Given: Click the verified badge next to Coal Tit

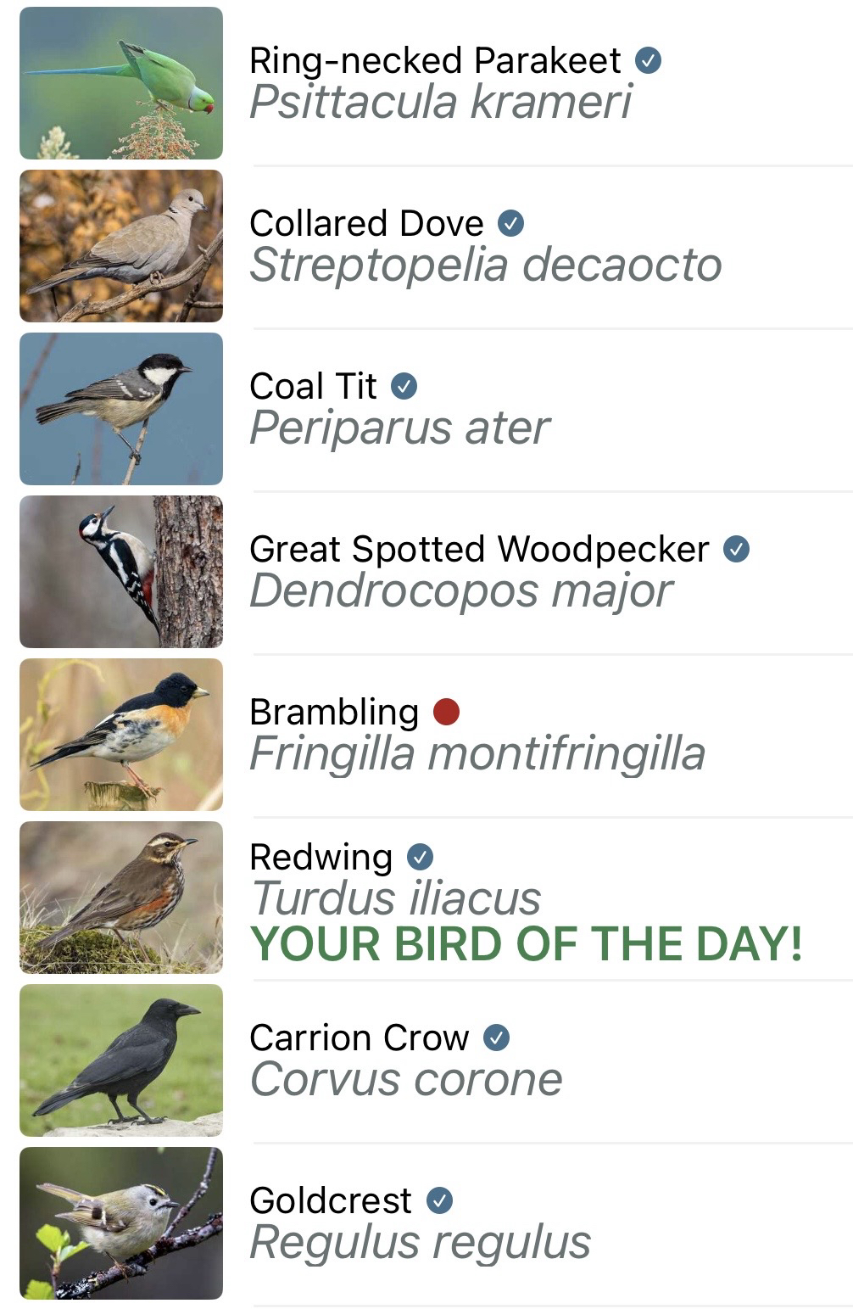Looking at the screenshot, I should tap(404, 386).
